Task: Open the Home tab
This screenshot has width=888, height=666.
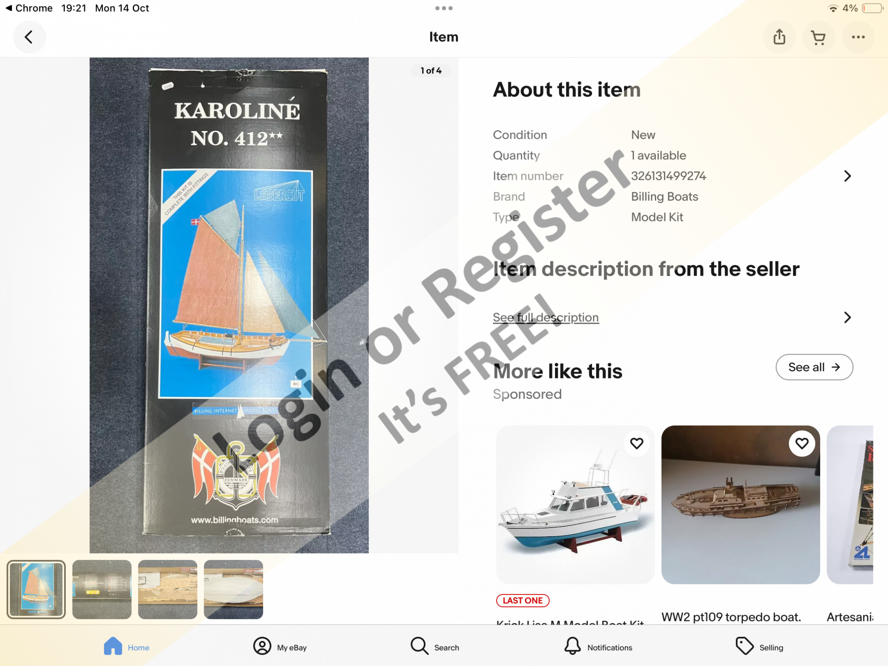Action: coord(127,646)
